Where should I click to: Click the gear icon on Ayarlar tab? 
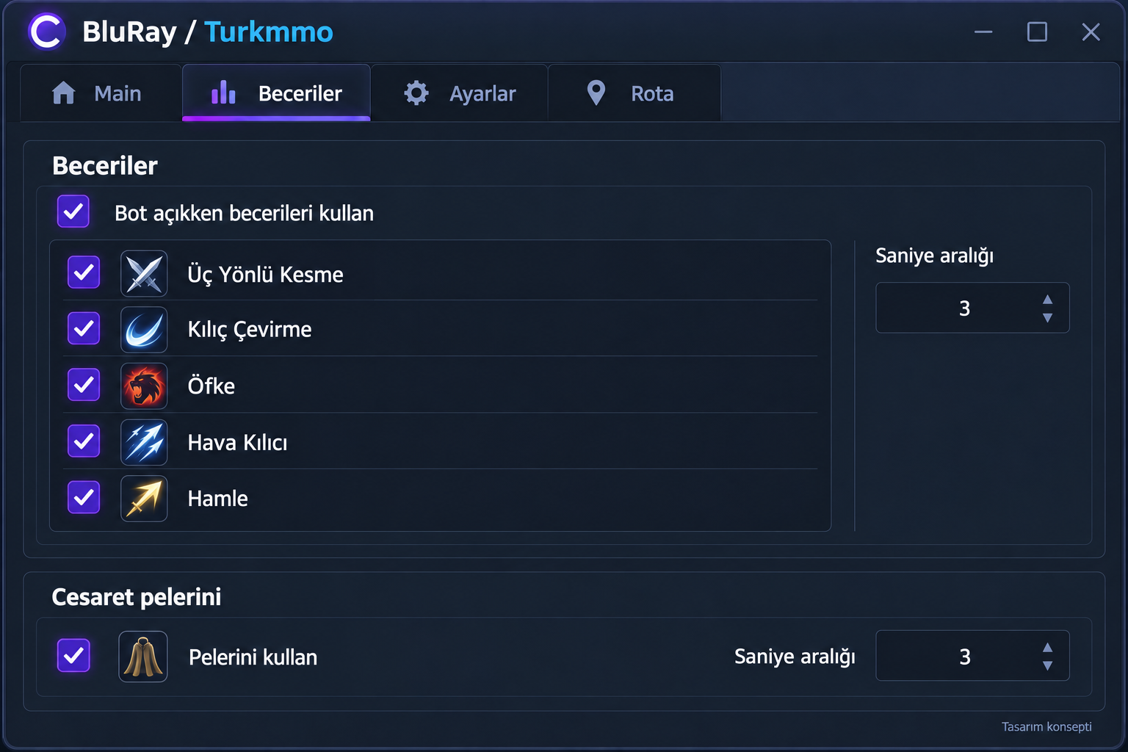point(416,93)
